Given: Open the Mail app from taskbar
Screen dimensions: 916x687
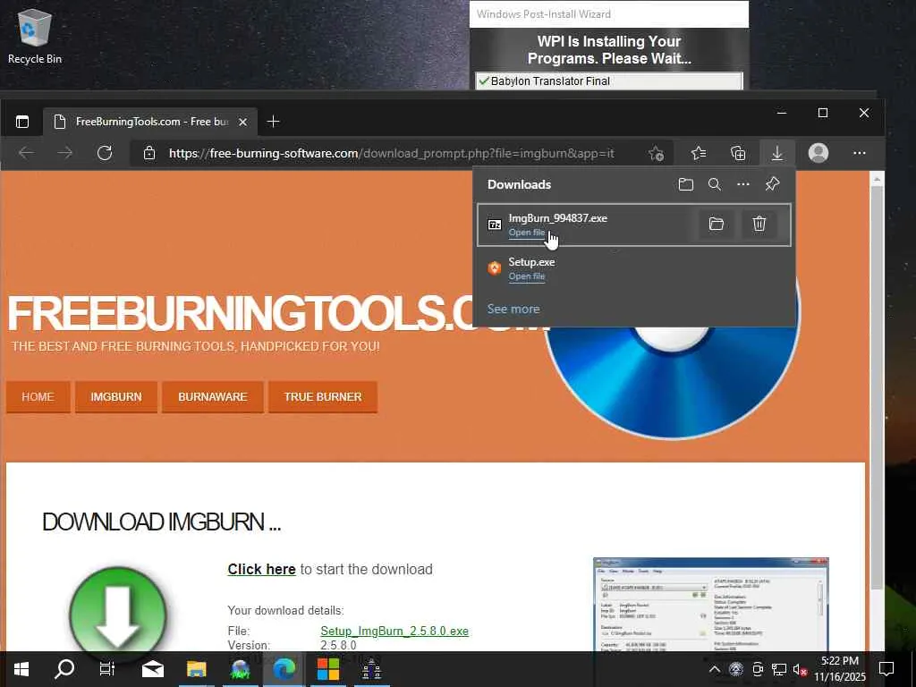Looking at the screenshot, I should [x=153, y=669].
